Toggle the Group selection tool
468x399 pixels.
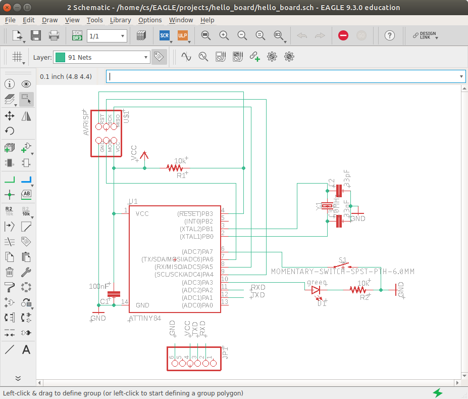pyautogui.click(x=26, y=100)
